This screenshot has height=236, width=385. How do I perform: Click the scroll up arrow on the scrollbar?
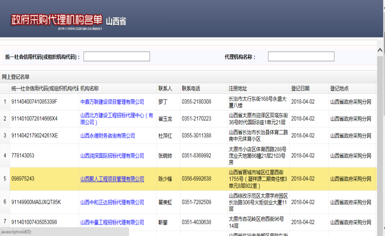coord(380,50)
